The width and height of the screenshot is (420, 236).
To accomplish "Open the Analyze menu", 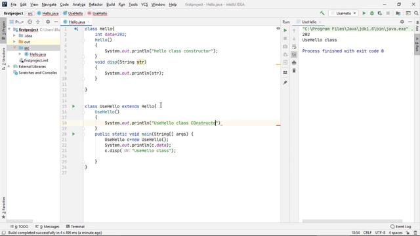I will (x=79, y=5).
